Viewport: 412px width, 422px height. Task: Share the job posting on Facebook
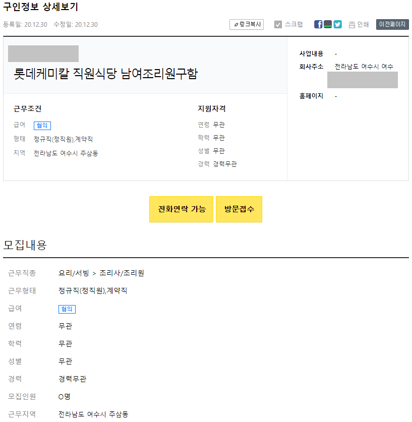[318, 24]
